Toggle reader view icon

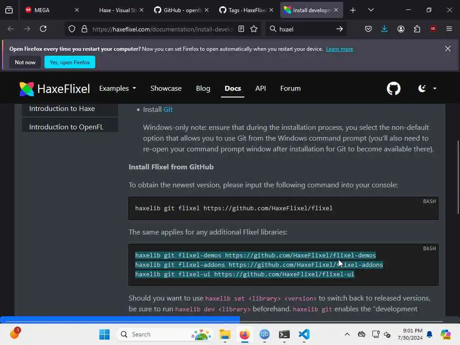pyautogui.click(x=241, y=29)
